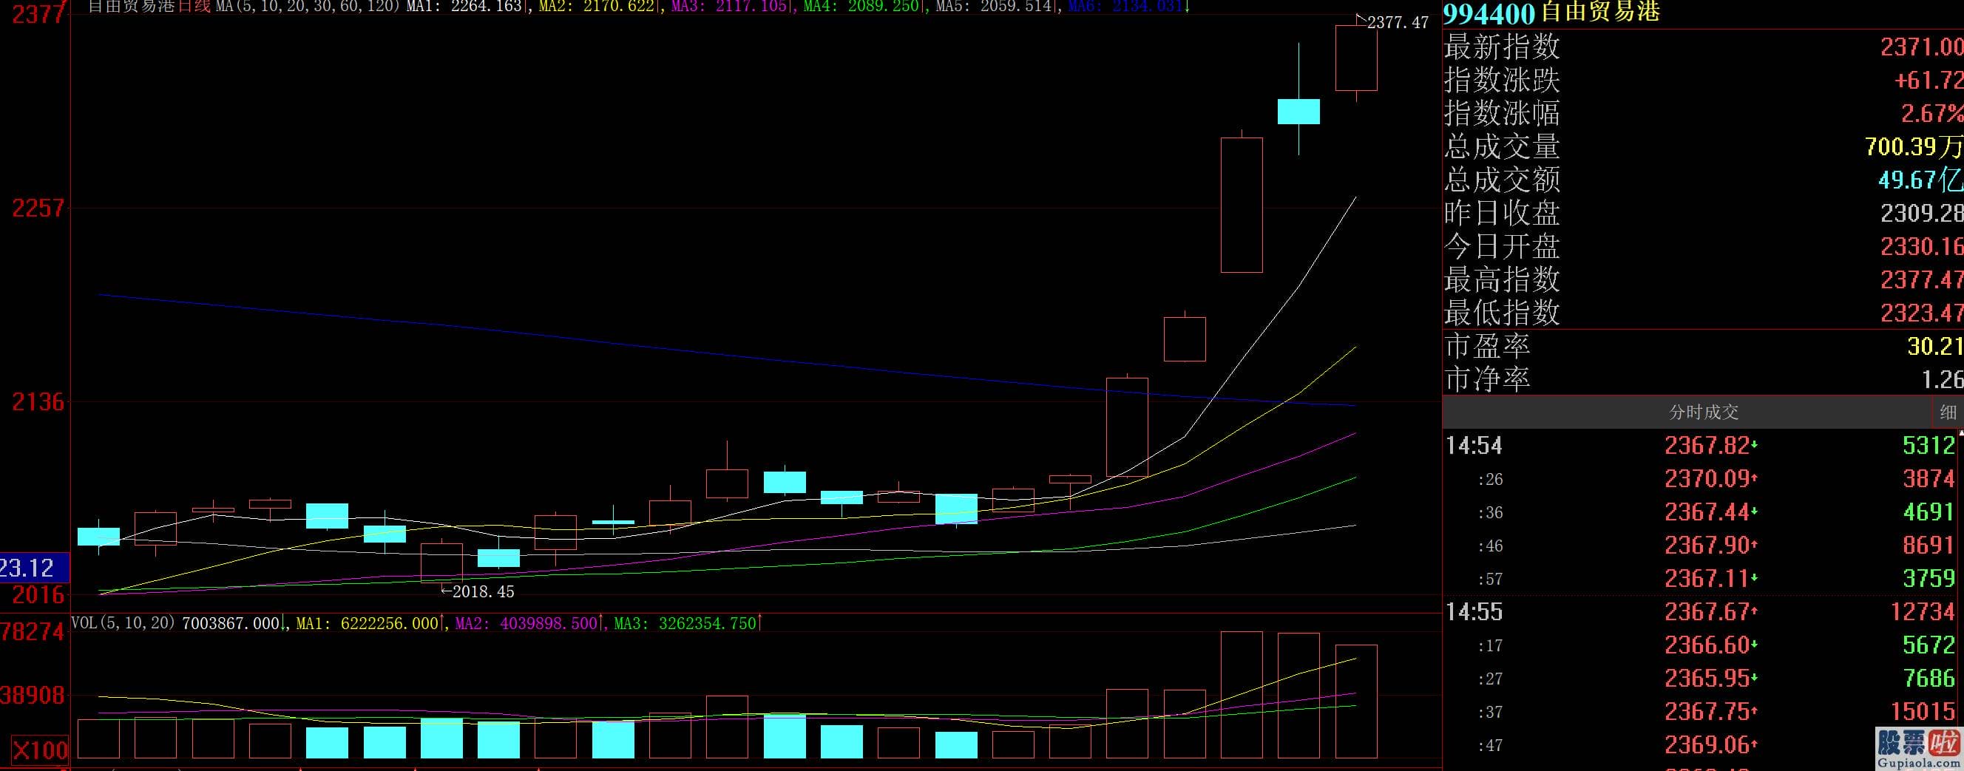Select the 昨日收盘 value 2309.28
The image size is (1964, 771).
[x=1921, y=214]
